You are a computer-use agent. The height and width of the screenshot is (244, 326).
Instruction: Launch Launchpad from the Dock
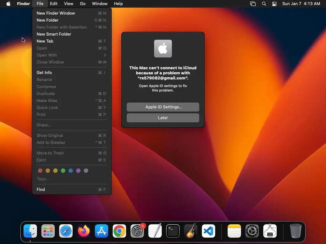click(48, 231)
